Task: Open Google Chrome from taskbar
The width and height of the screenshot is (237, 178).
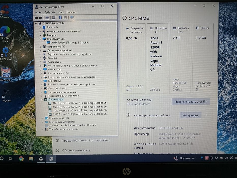Action: click(x=21, y=159)
